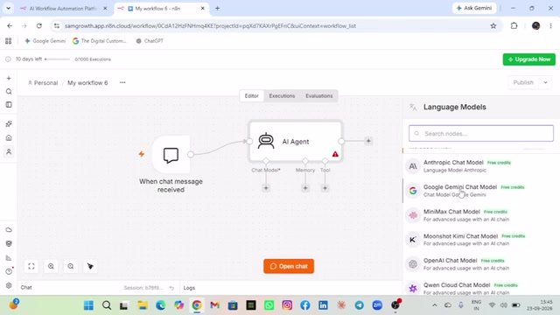Click the red warning triangle on AI Agent
Screen dimensions: 560x315
335,154
